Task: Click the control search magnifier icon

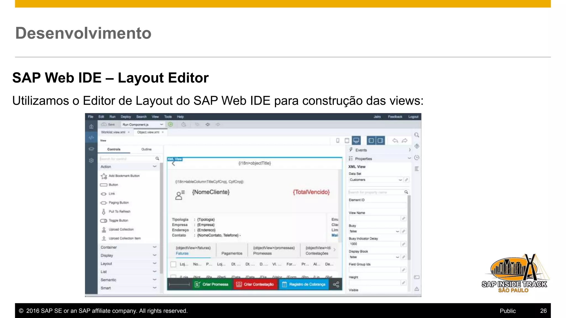Action: (157, 158)
